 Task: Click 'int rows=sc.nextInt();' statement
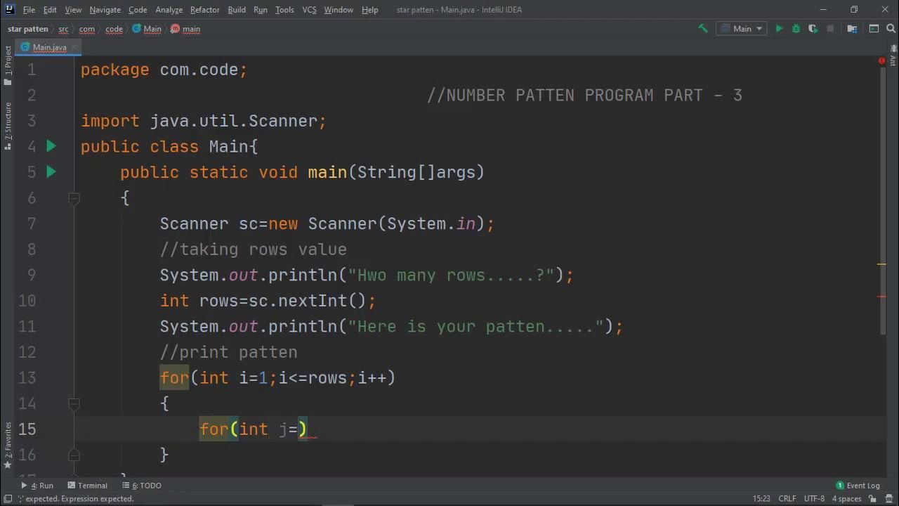click(x=268, y=301)
